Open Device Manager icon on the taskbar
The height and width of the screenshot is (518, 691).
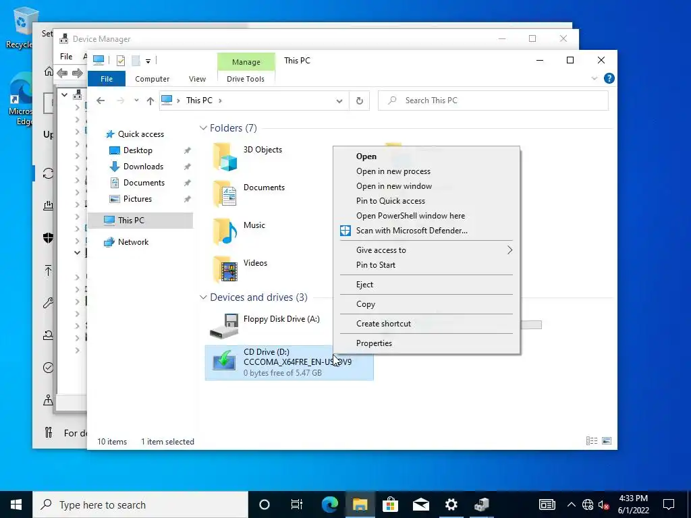481,505
